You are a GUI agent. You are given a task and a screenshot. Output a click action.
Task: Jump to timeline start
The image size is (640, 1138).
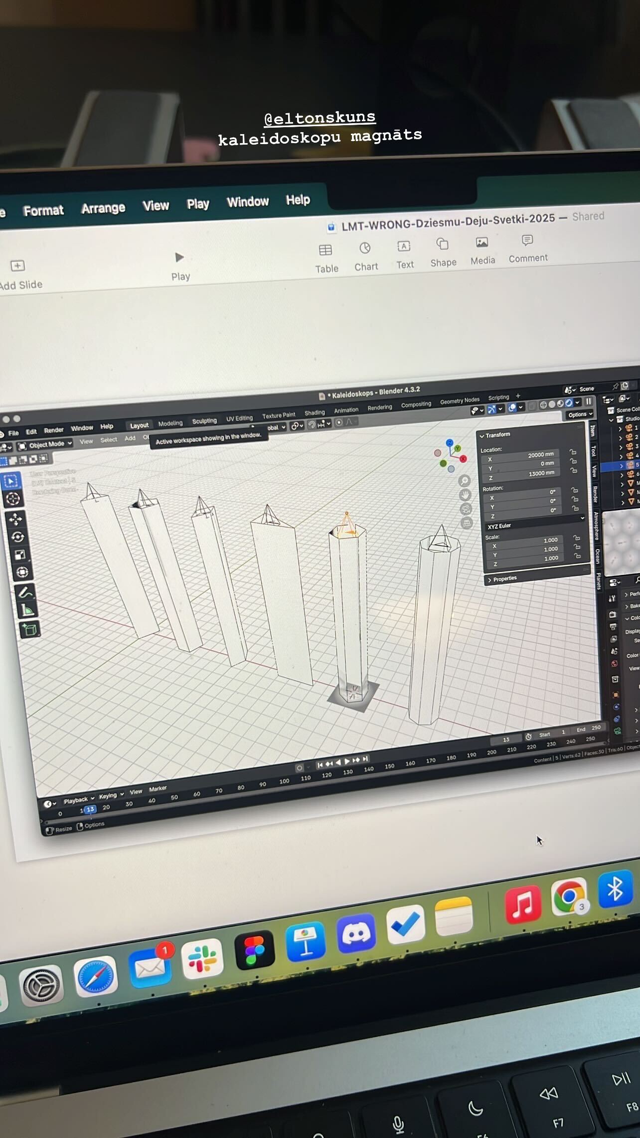[x=320, y=765]
